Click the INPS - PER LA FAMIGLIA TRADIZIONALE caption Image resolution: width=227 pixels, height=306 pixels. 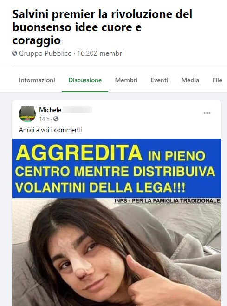point(167,201)
